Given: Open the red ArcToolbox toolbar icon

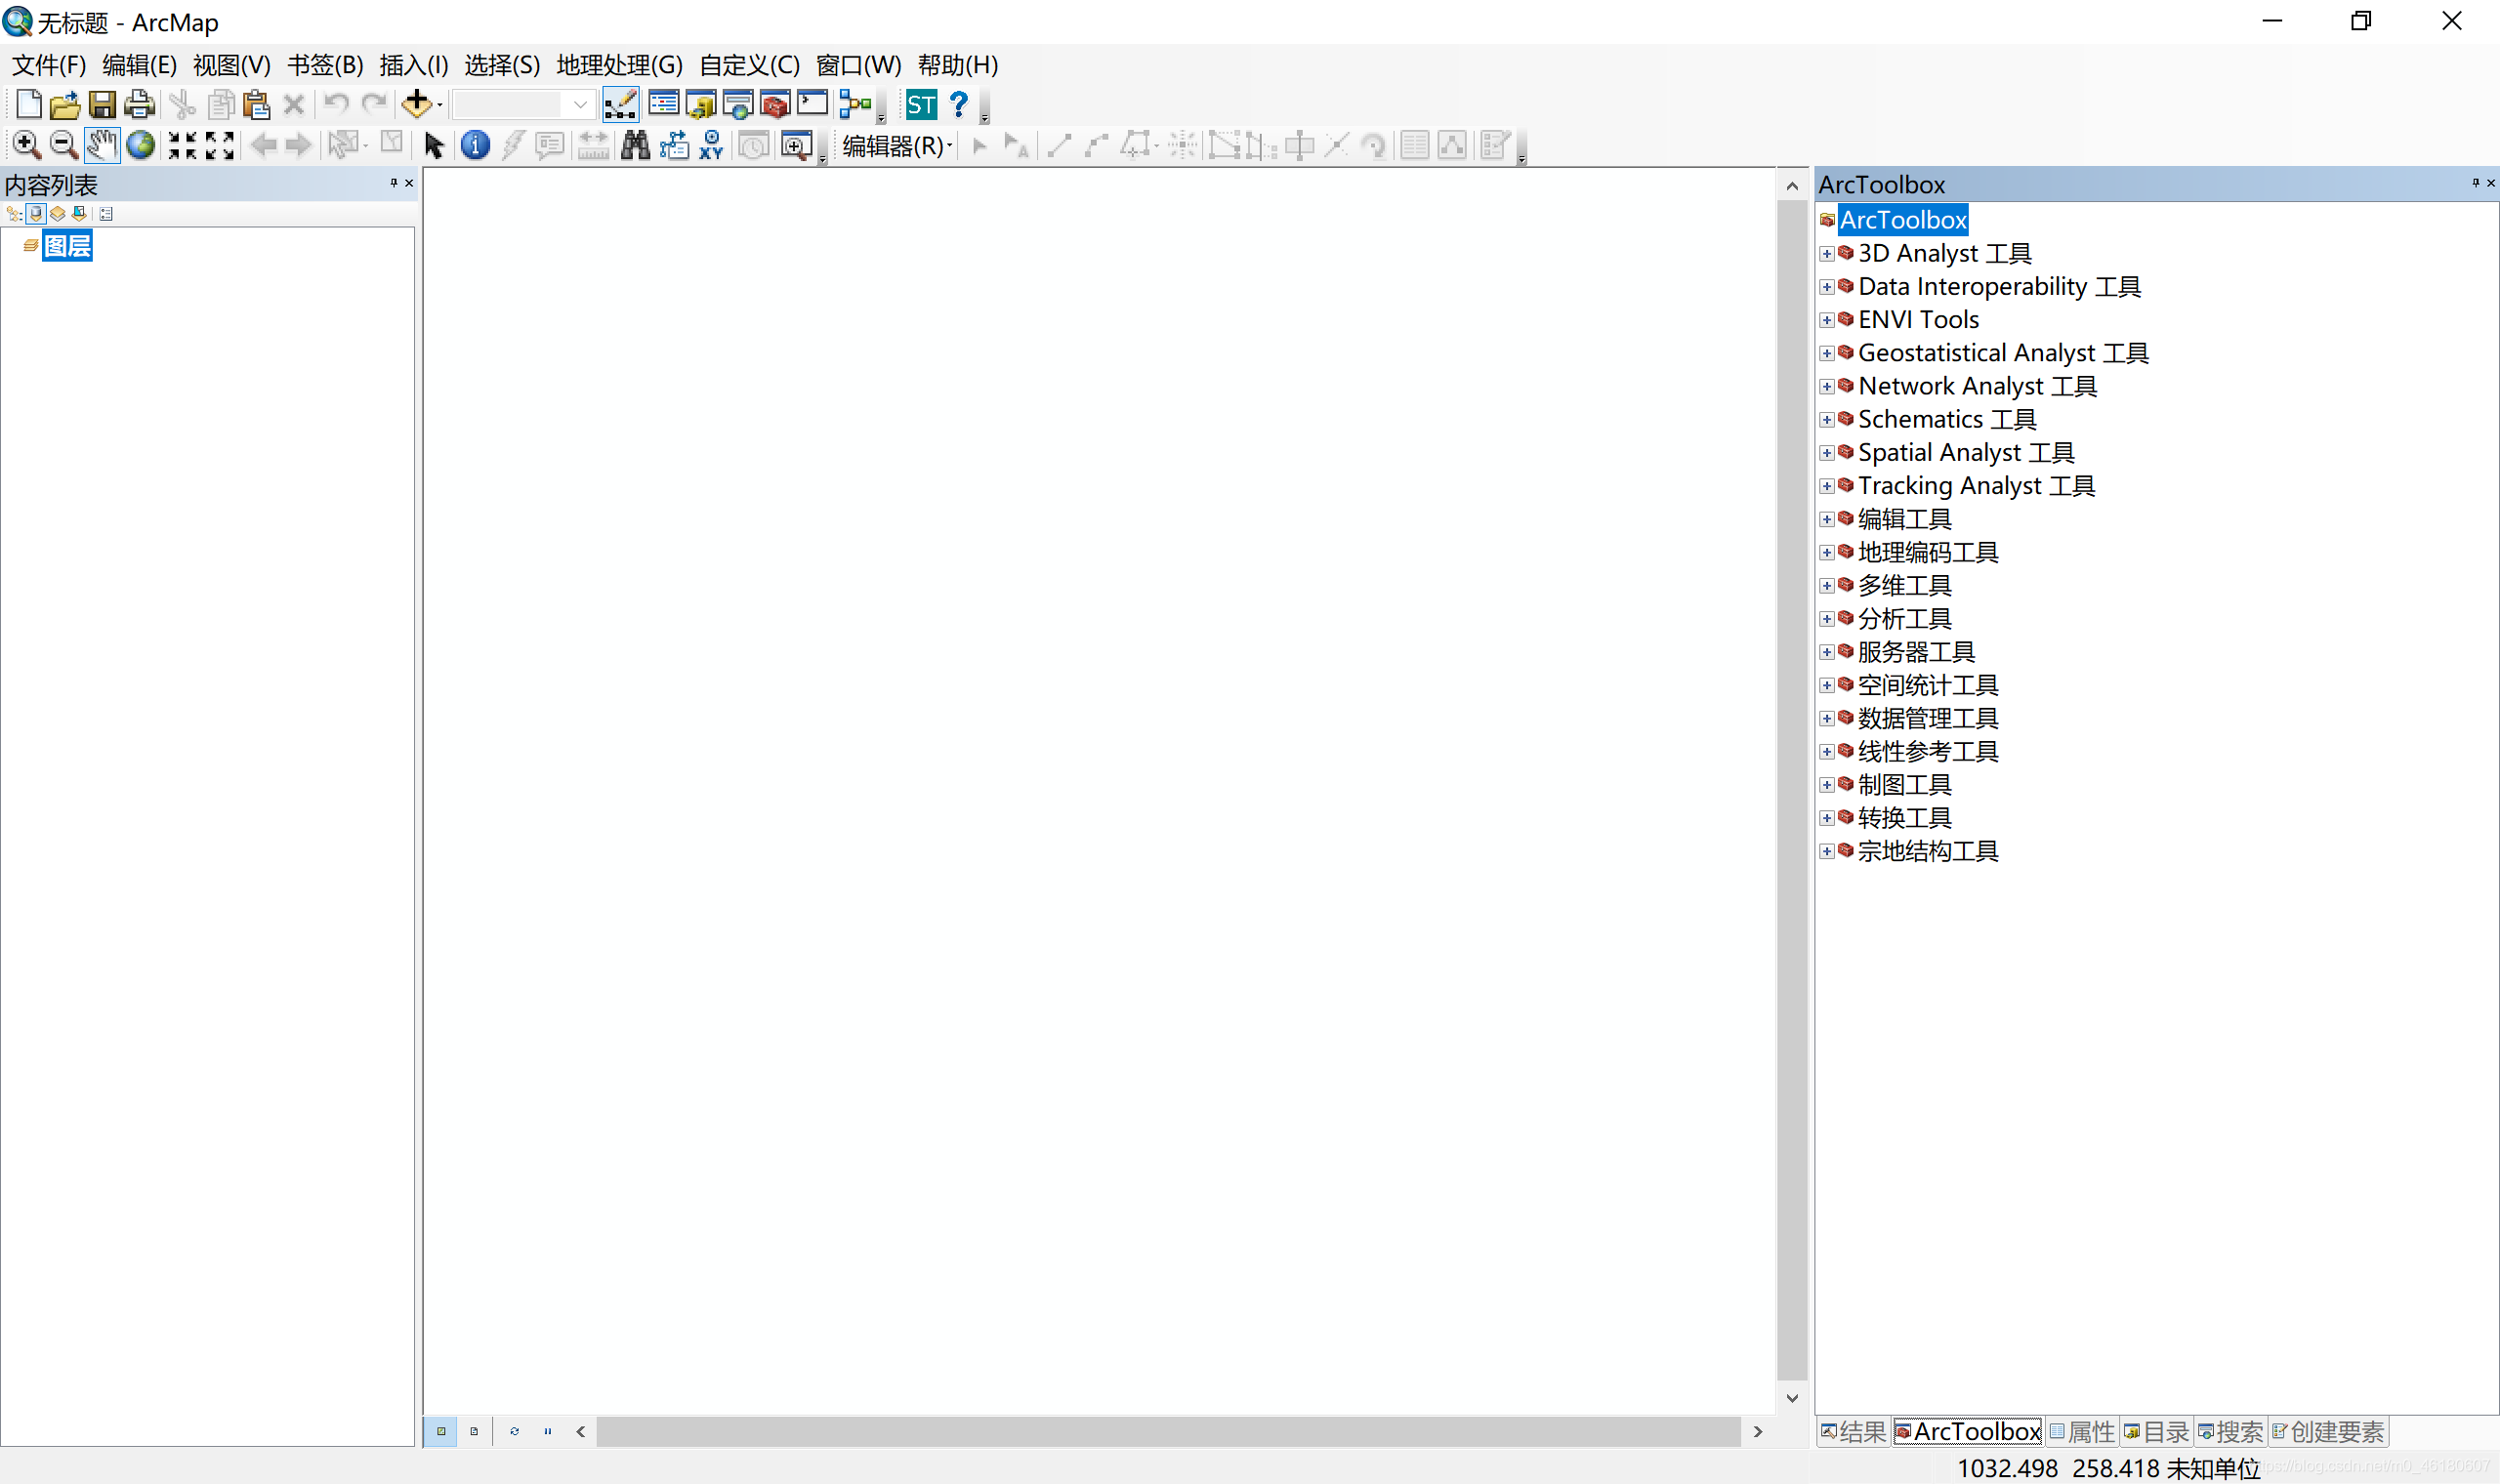Looking at the screenshot, I should point(775,104).
